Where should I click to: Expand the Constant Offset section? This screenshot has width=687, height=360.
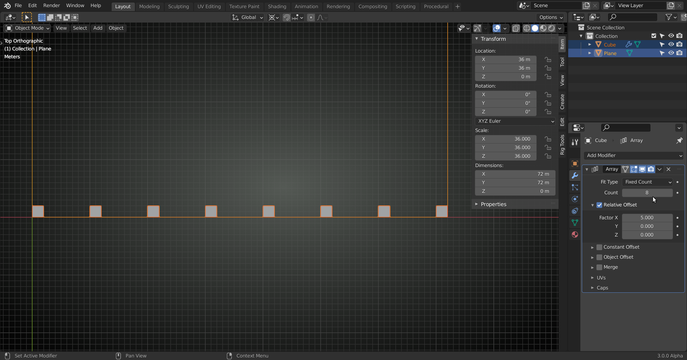point(593,247)
